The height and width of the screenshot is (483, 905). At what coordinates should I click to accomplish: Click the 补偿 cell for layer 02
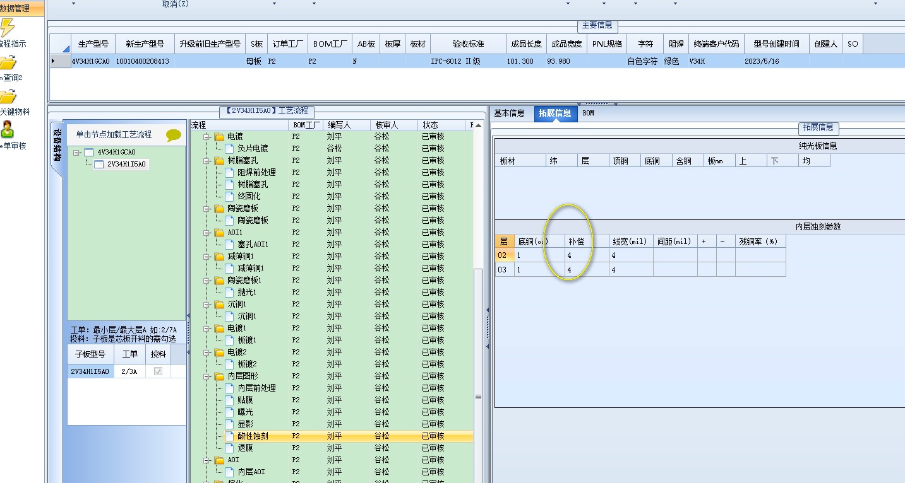point(587,256)
